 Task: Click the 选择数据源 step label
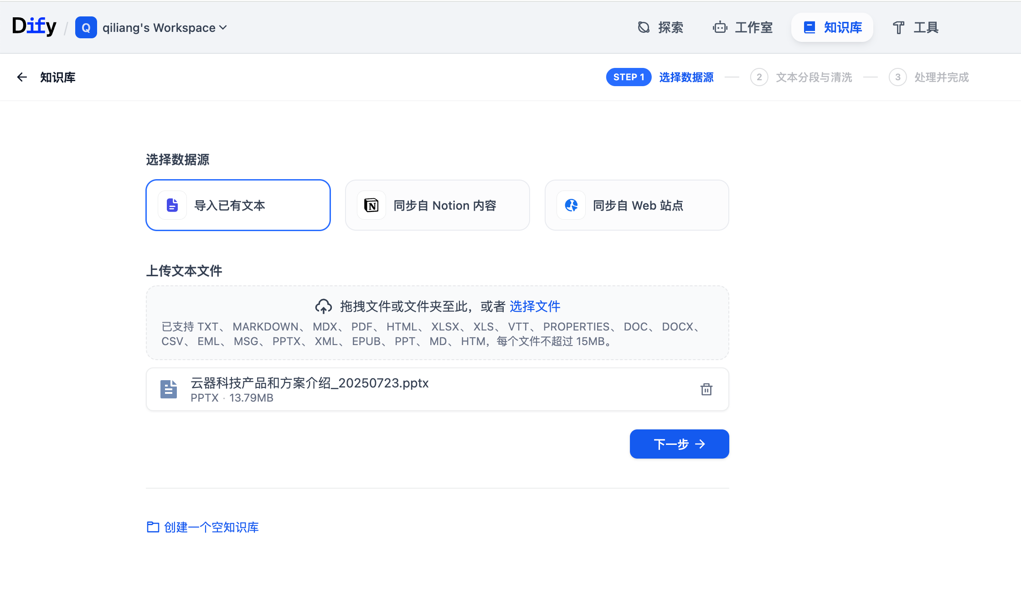(x=686, y=77)
